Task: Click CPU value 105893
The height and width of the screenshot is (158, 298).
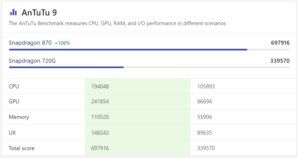Action: coord(206,86)
